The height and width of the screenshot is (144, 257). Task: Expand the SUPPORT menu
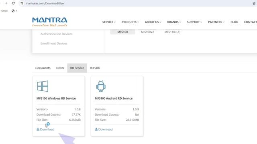click(194, 22)
